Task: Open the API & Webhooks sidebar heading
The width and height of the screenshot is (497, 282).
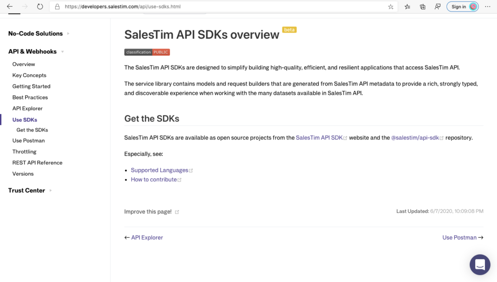Action: pyautogui.click(x=33, y=51)
